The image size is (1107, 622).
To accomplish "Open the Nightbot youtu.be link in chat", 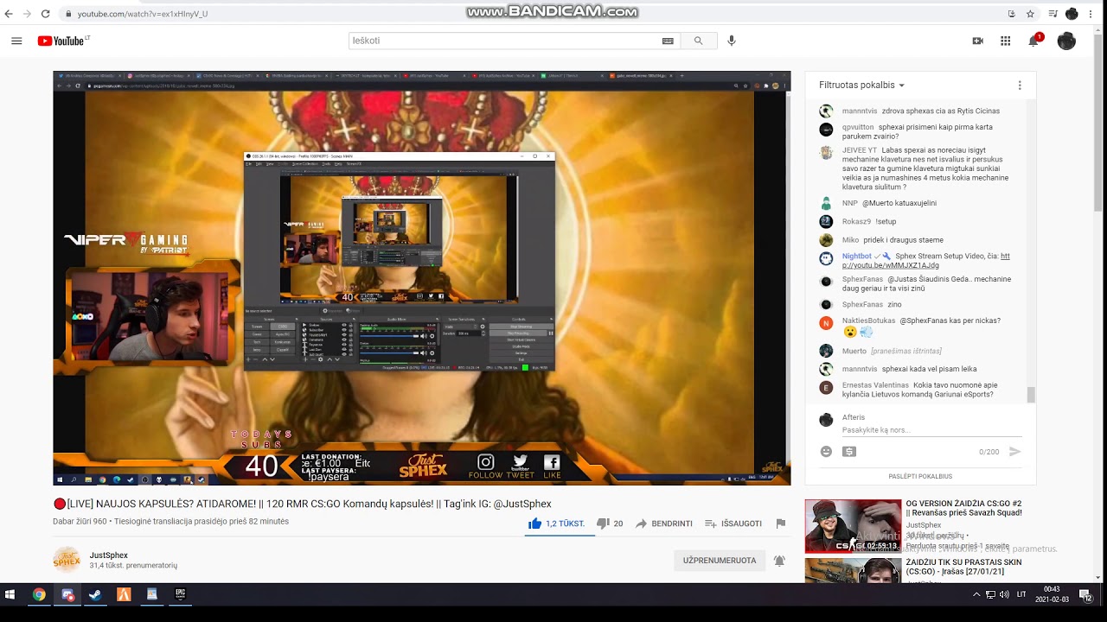I will pyautogui.click(x=925, y=261).
